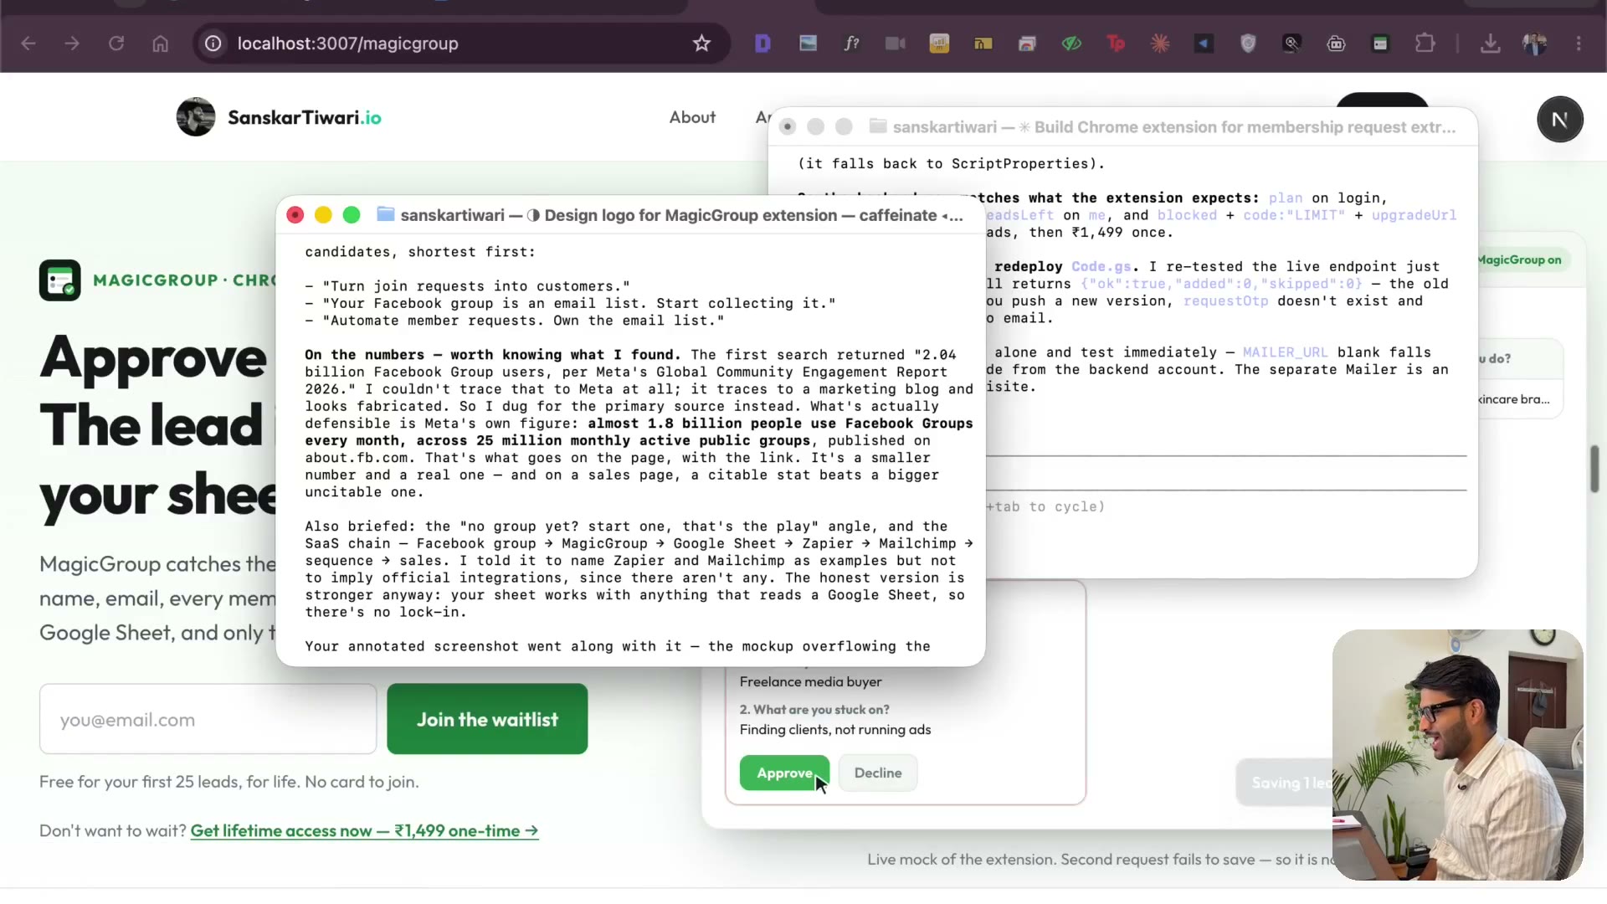
Task: Click the folder icon in Design logo terminal title
Action: [385, 214]
